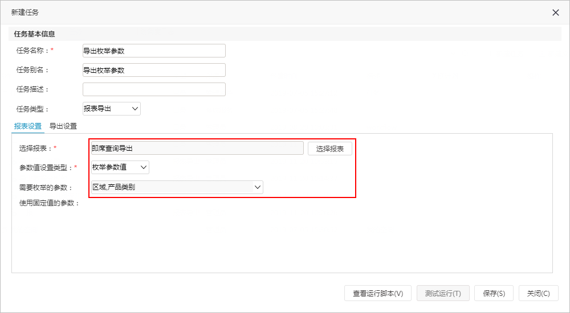Switch to the 导出设置 tab
This screenshot has width=570, height=313.
(63, 126)
